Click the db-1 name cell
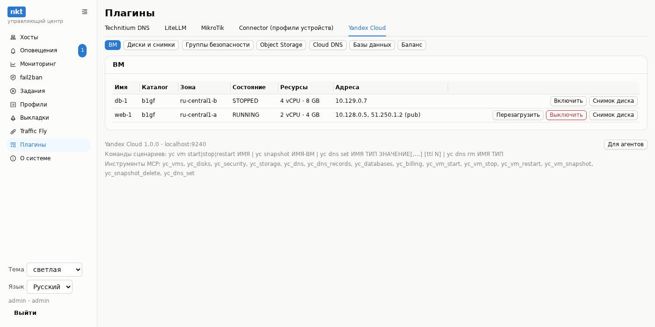The width and height of the screenshot is (655, 327). click(126, 101)
